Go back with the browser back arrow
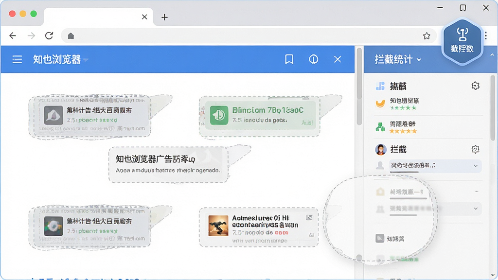This screenshot has height=280, width=498. (x=13, y=35)
